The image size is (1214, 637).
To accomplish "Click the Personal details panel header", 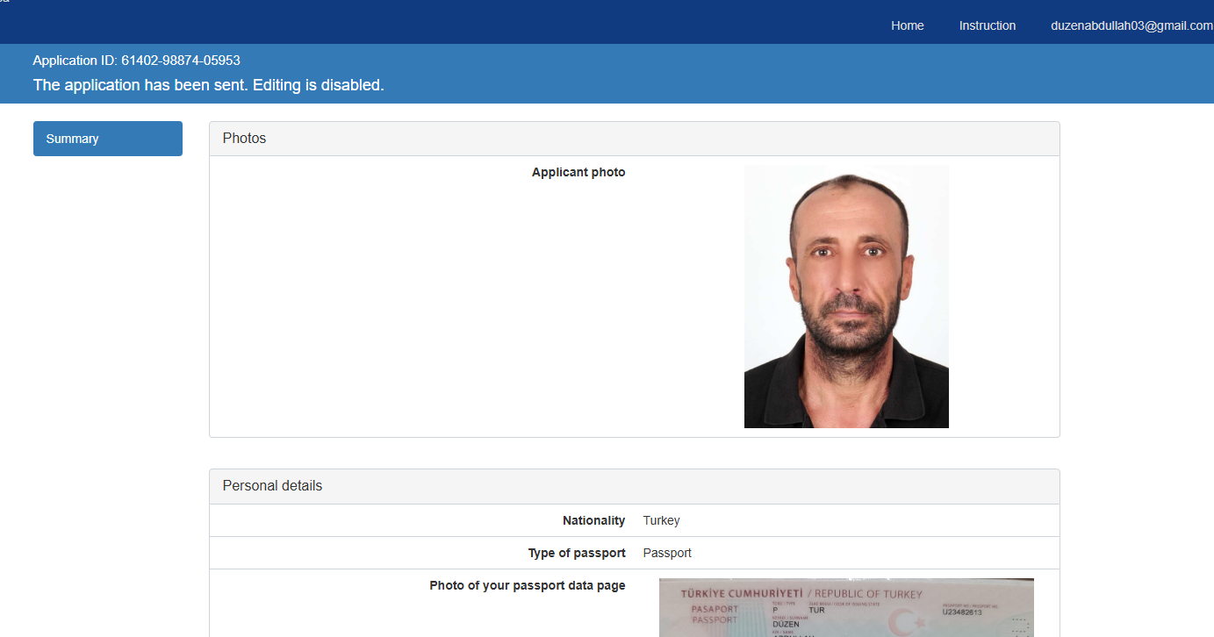I will [635, 486].
